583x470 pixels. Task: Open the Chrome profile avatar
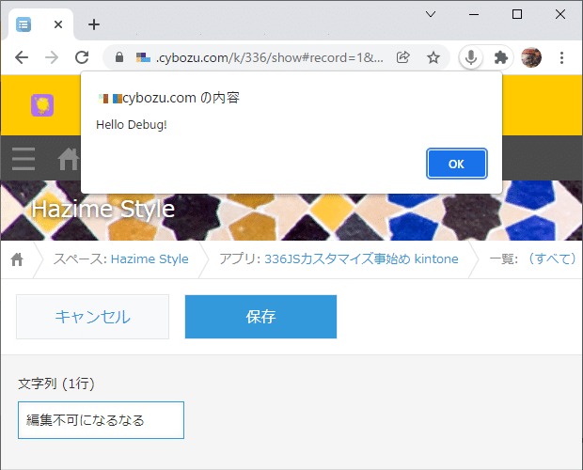coord(531,57)
